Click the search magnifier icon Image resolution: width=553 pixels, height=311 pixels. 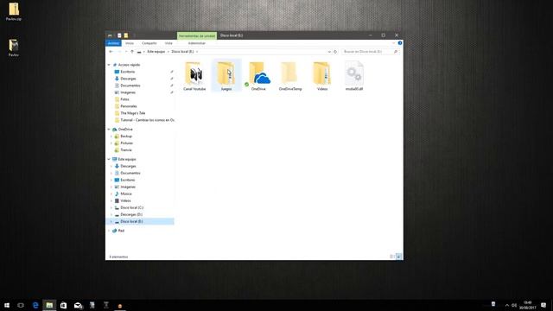pyautogui.click(x=396, y=52)
